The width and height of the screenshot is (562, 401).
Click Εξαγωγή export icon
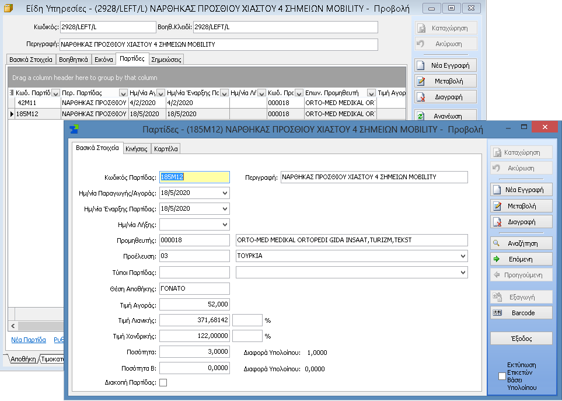[x=497, y=297]
